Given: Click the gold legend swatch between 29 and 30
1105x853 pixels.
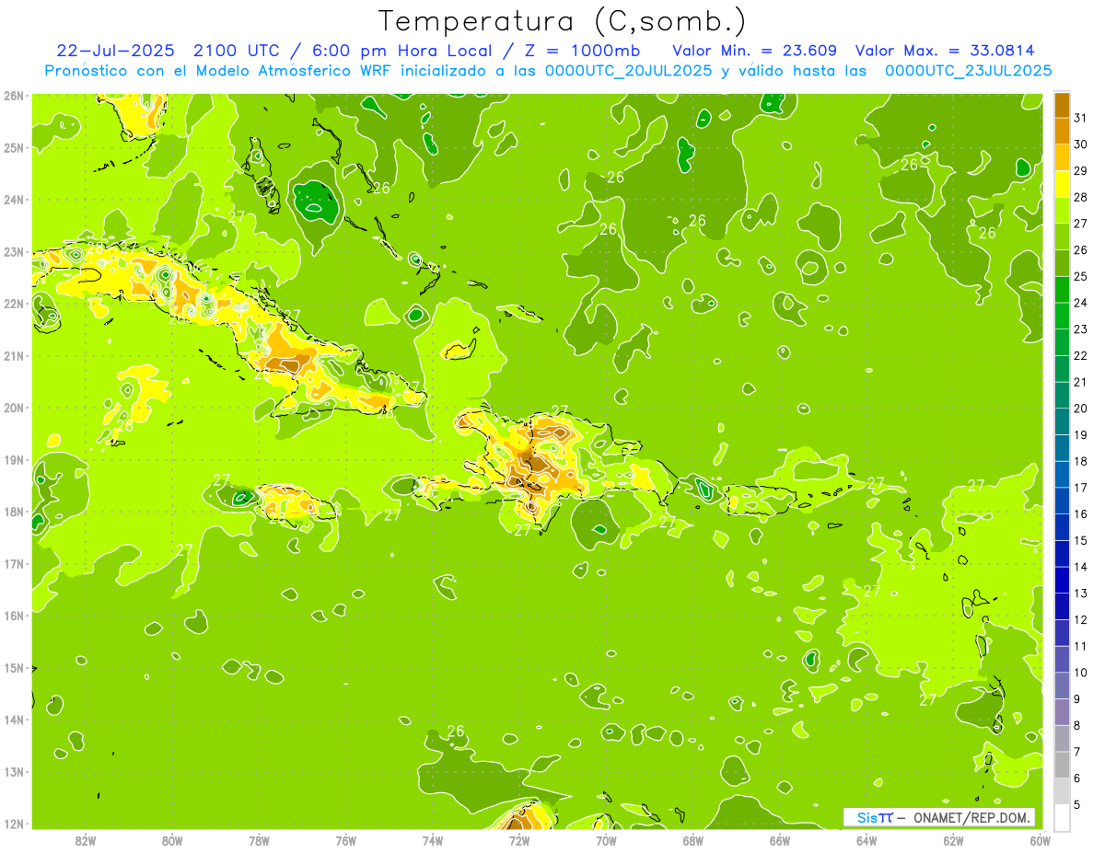Looking at the screenshot, I should coord(1062,158).
